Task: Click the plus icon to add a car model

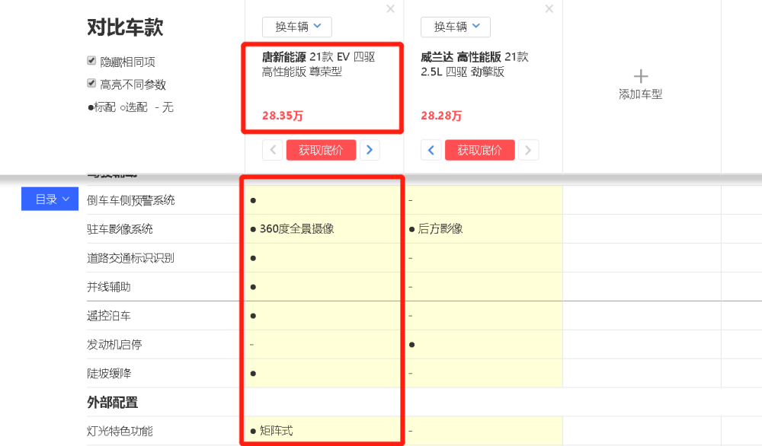Action: (641, 76)
